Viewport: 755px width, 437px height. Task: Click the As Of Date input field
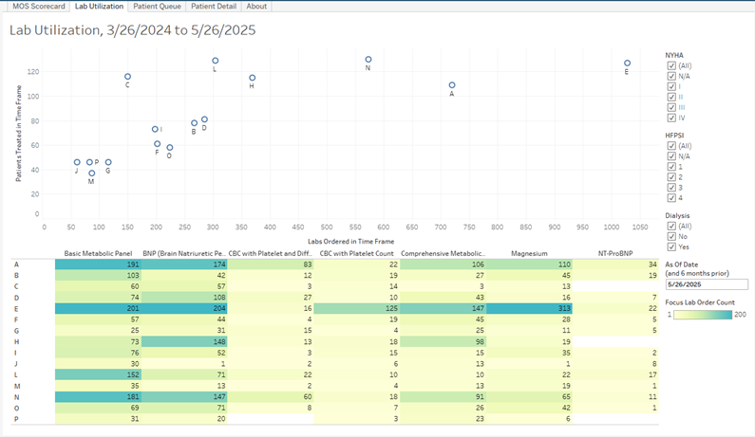pos(707,283)
